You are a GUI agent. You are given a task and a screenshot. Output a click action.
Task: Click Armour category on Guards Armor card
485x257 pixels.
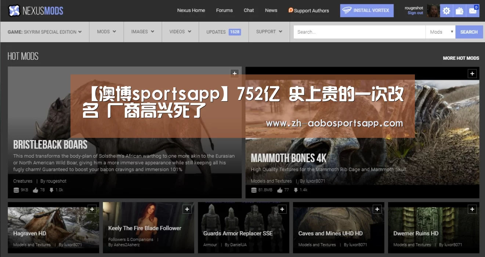point(210,245)
